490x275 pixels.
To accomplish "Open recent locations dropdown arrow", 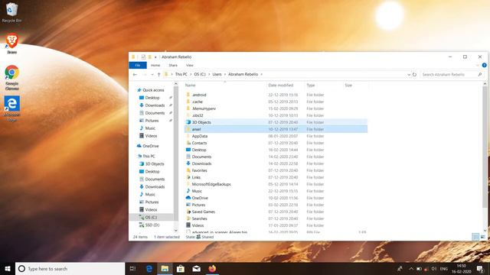I will coord(152,75).
